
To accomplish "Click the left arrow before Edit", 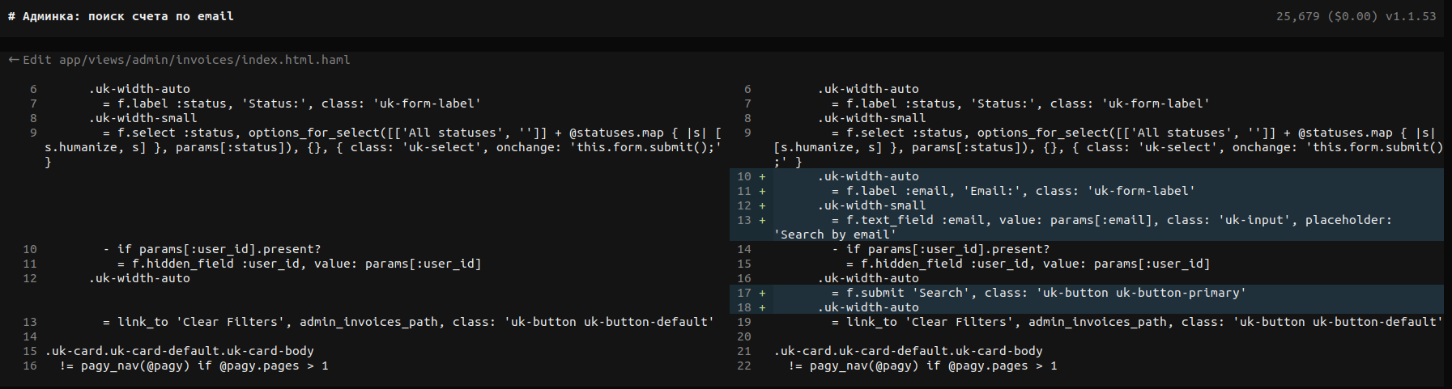I will pyautogui.click(x=13, y=60).
